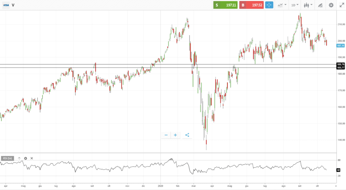Click the 170,00 price axis label
The image size is (346, 190).
(x=341, y=91)
